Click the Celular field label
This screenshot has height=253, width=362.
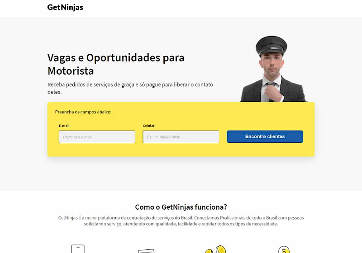148,126
